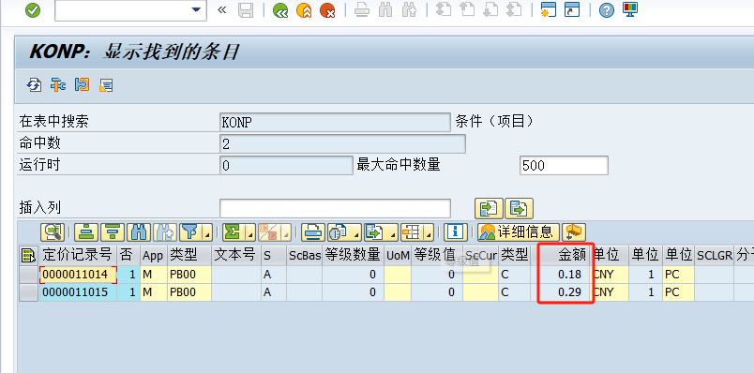Open Help with the question mark icon
The width and height of the screenshot is (754, 373).
tap(607, 10)
